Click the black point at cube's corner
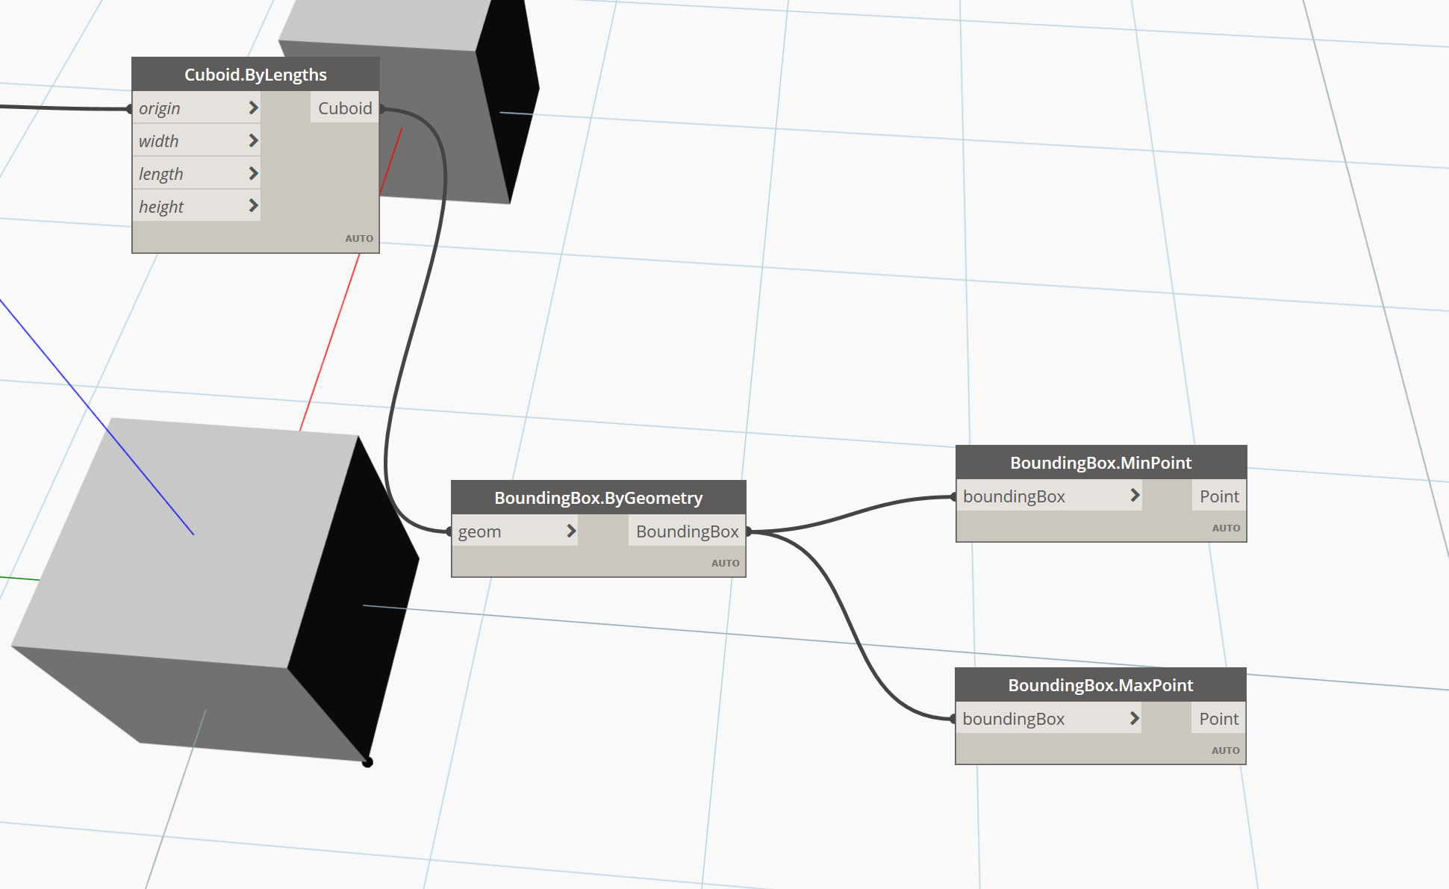The width and height of the screenshot is (1449, 889). (367, 762)
